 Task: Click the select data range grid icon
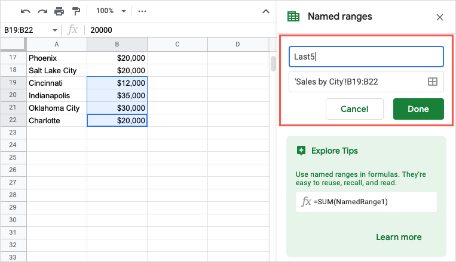(x=433, y=82)
